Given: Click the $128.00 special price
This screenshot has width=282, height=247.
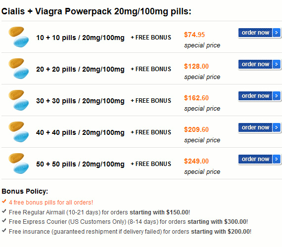Looking at the screenshot, I should point(196,66).
